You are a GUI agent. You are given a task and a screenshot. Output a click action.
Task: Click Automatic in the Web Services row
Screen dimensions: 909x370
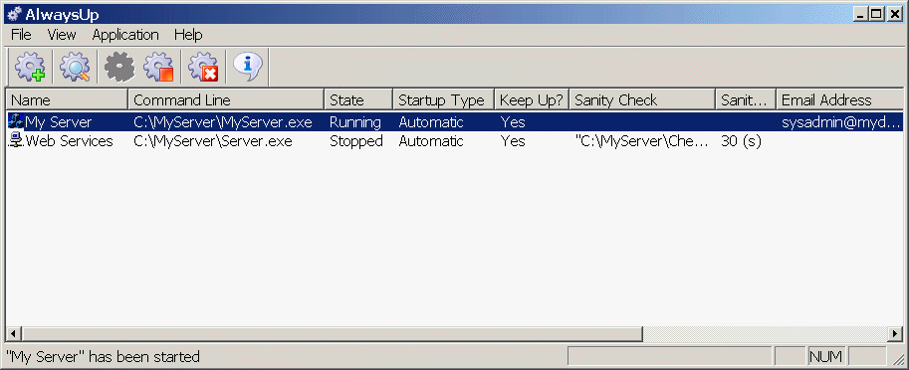point(431,140)
